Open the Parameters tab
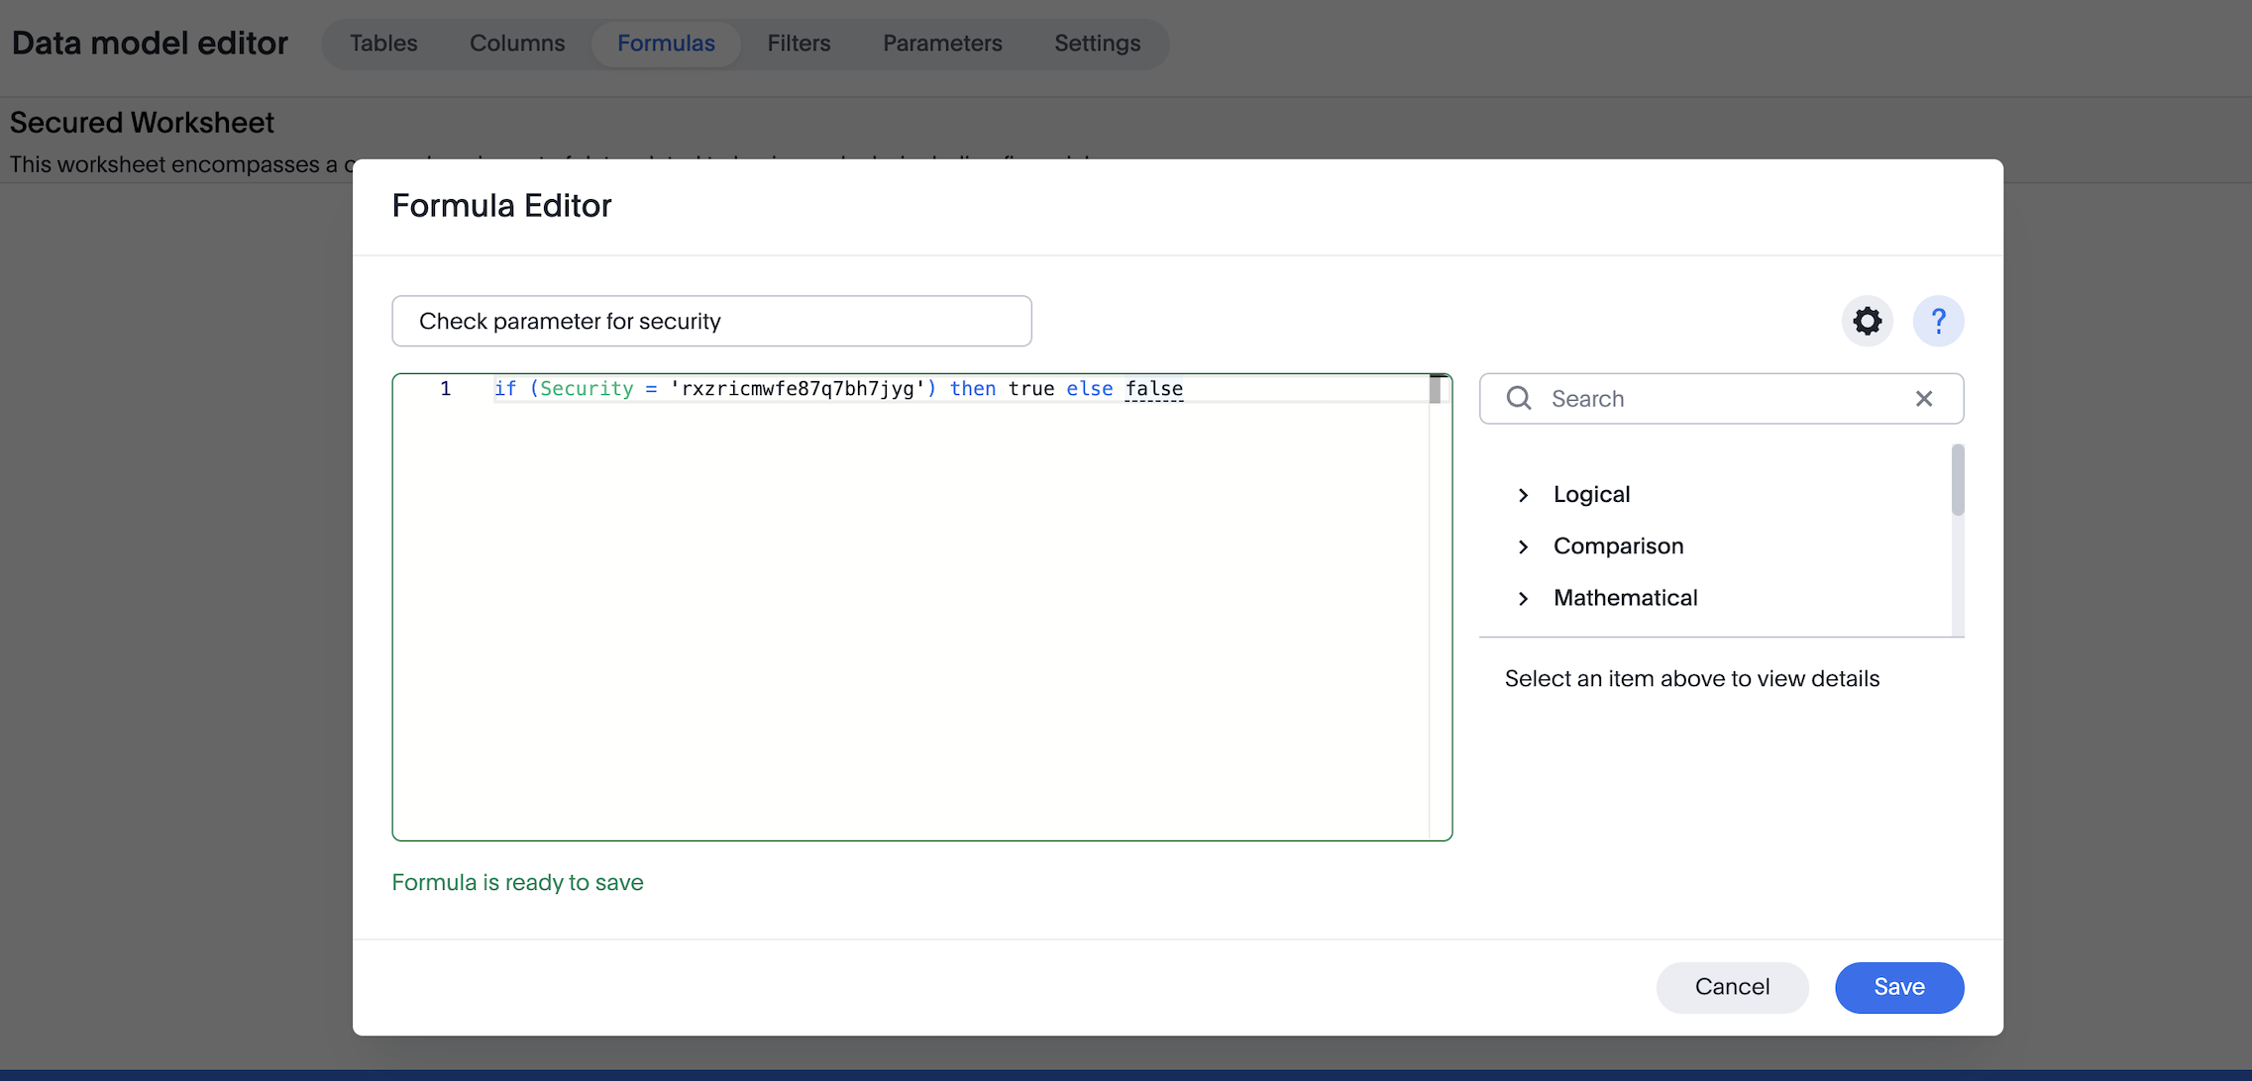Screen dimensions: 2252x1081 tap(942, 43)
